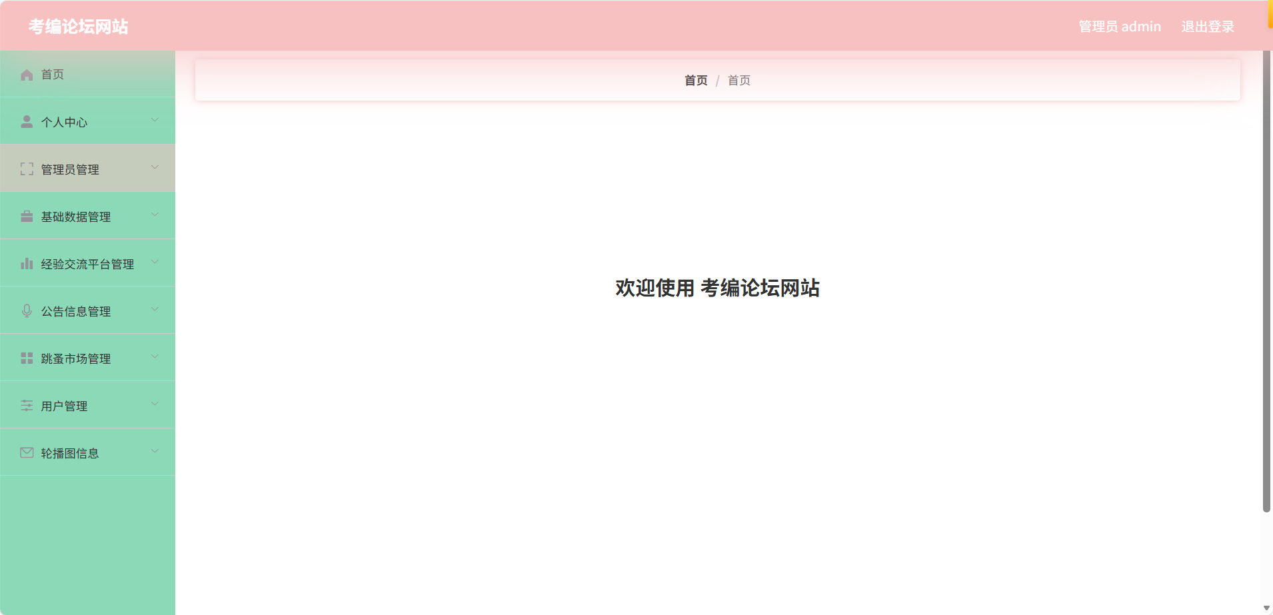
Task: Click the 管理员 admin user label
Action: (x=1120, y=27)
